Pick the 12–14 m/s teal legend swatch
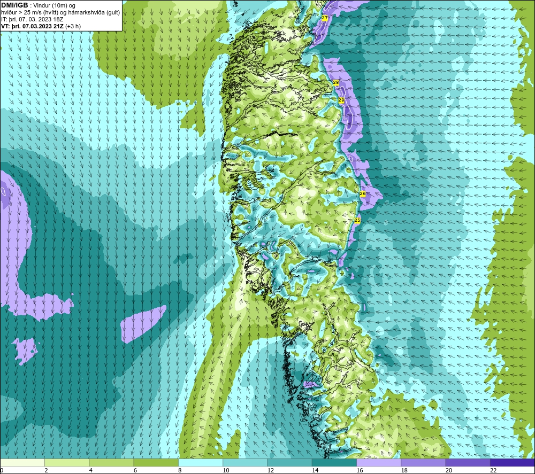 pos(289,462)
